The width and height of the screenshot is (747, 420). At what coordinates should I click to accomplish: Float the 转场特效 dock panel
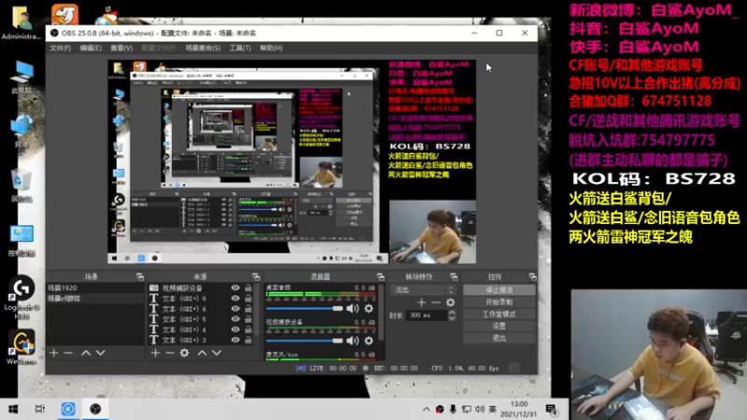coord(454,276)
